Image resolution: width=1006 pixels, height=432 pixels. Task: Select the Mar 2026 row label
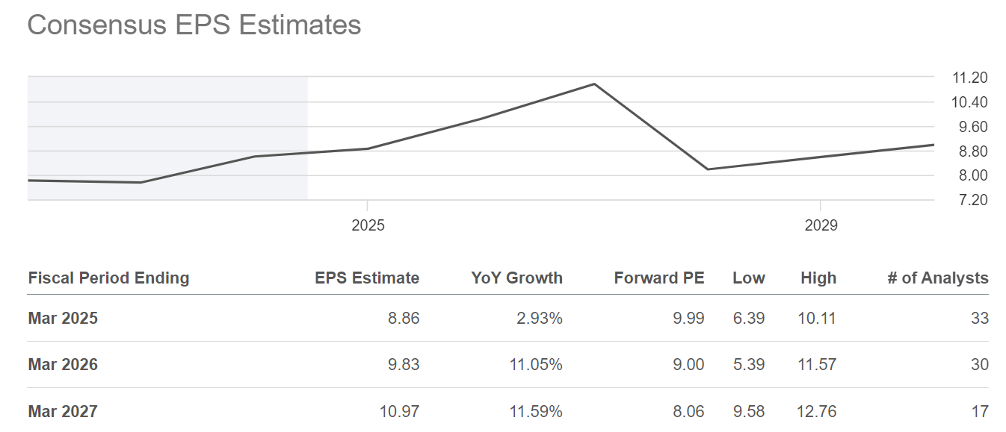coord(63,365)
